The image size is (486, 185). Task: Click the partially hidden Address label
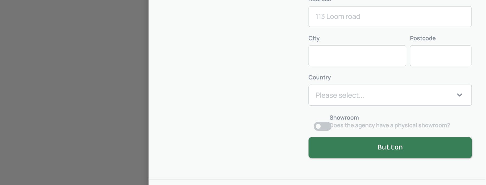click(319, 1)
